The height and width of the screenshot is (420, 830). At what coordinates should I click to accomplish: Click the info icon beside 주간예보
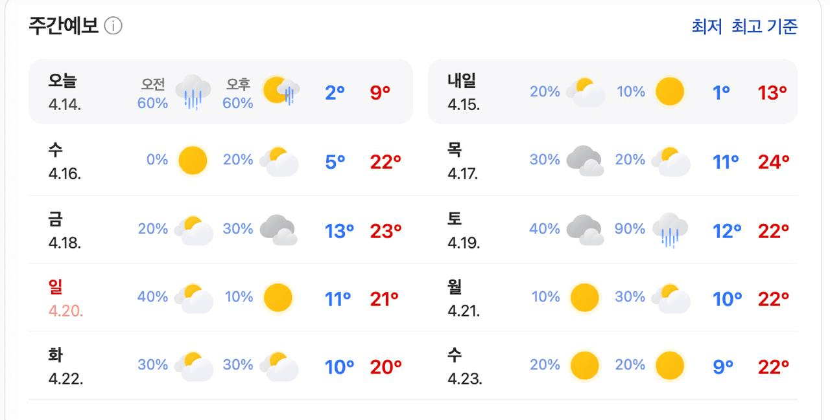coord(113,27)
